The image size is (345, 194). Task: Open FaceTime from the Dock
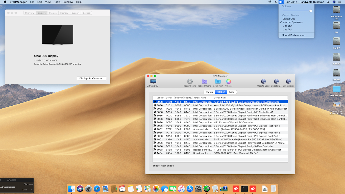[173, 188]
